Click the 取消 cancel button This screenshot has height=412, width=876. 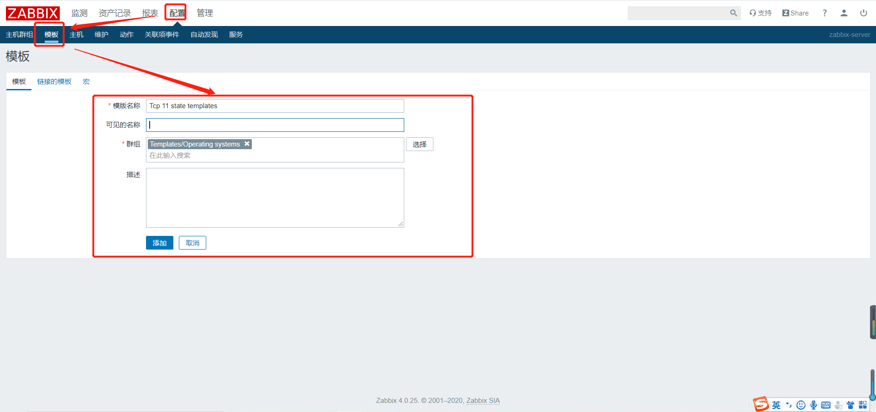(193, 243)
